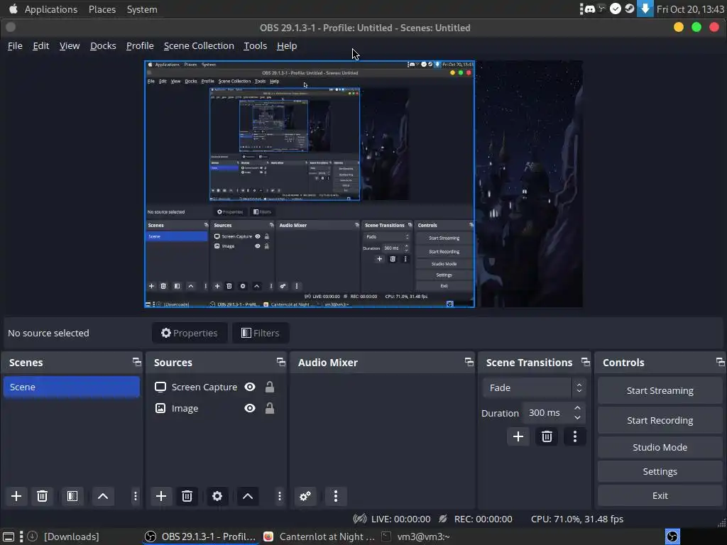This screenshot has height=545, width=727.
Task: Open advanced audio properties gears icon
Action: [305, 496]
